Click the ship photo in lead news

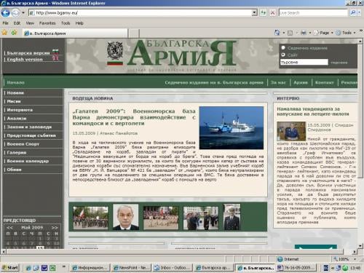coord(232,127)
